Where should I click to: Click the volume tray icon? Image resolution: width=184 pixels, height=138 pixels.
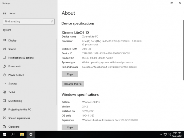pos(169,134)
